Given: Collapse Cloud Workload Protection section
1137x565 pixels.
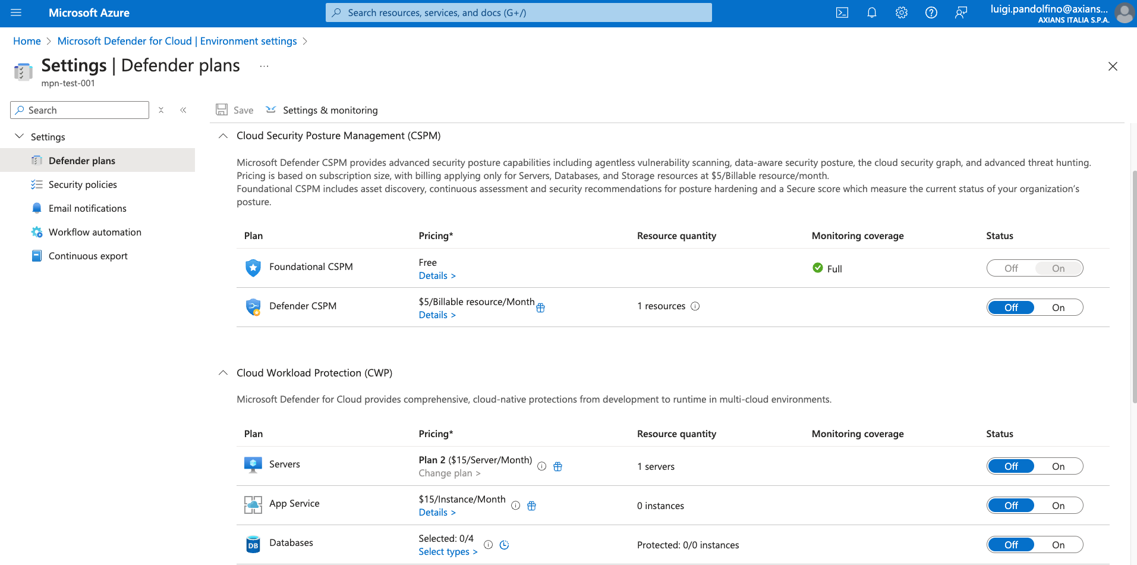Looking at the screenshot, I should coord(223,373).
